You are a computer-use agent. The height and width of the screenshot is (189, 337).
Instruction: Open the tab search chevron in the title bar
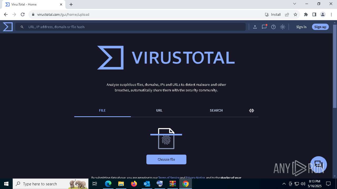(x=295, y=4)
